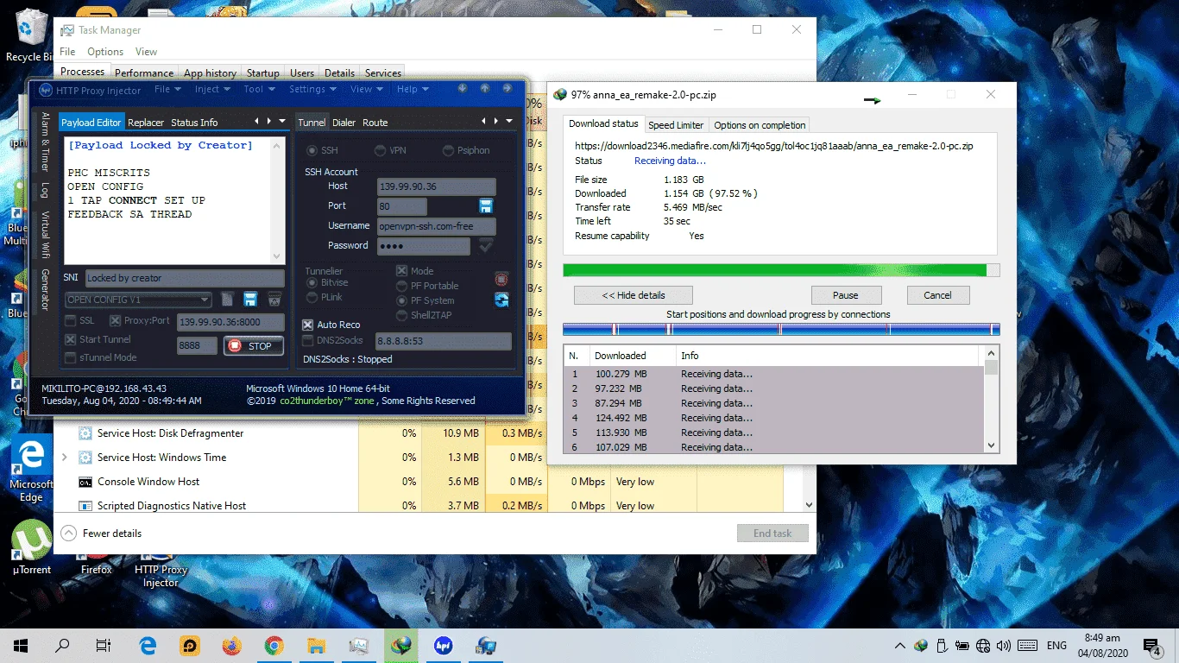Open the Settings menu dropdown
1179x663 pixels.
point(313,89)
